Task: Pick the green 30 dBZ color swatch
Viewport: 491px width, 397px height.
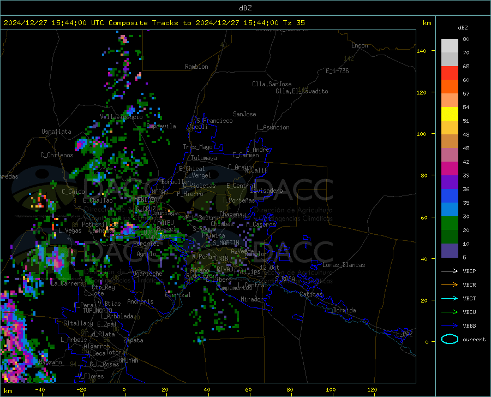Action: click(x=450, y=223)
